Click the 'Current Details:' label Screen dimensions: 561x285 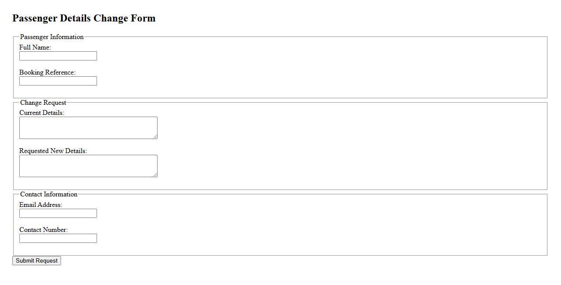[42, 113]
